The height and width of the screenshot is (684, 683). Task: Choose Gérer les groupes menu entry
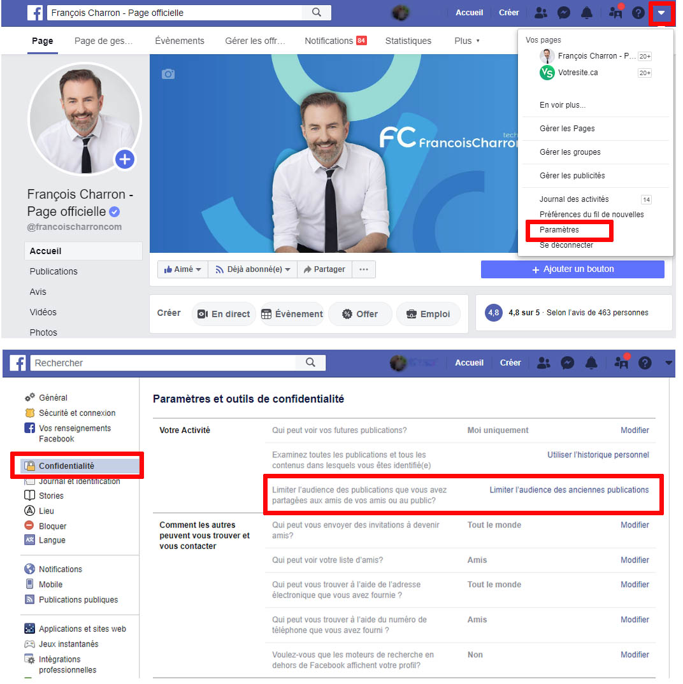click(570, 152)
